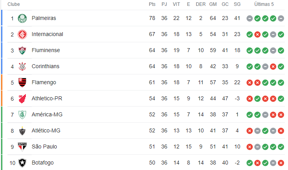Click Palmeiras' first gray draw result icon
The image size is (288, 170).
249,18
